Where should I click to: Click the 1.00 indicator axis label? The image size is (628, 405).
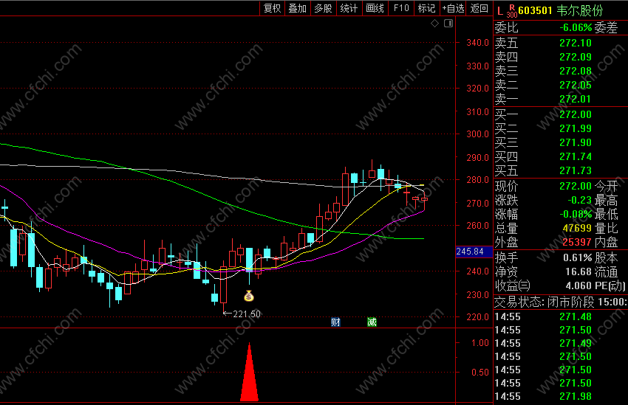pyautogui.click(x=479, y=342)
